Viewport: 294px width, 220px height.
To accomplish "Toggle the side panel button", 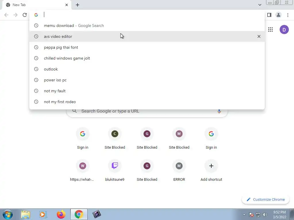I will pos(269,15).
